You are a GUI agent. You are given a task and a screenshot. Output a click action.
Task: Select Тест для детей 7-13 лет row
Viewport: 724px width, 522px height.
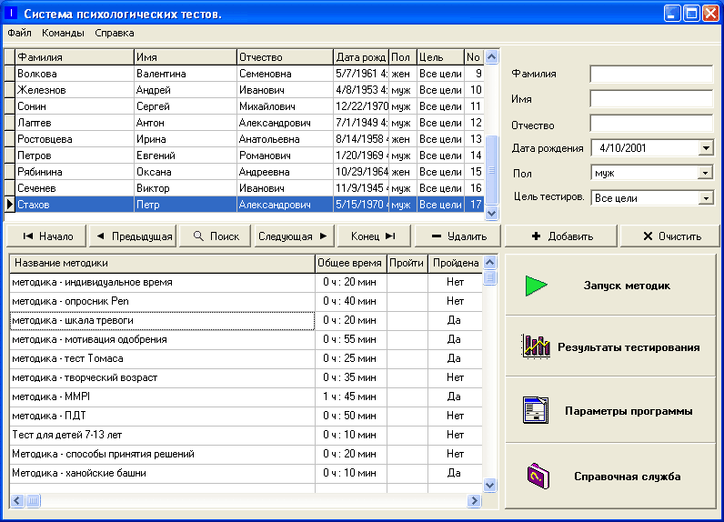(246, 436)
